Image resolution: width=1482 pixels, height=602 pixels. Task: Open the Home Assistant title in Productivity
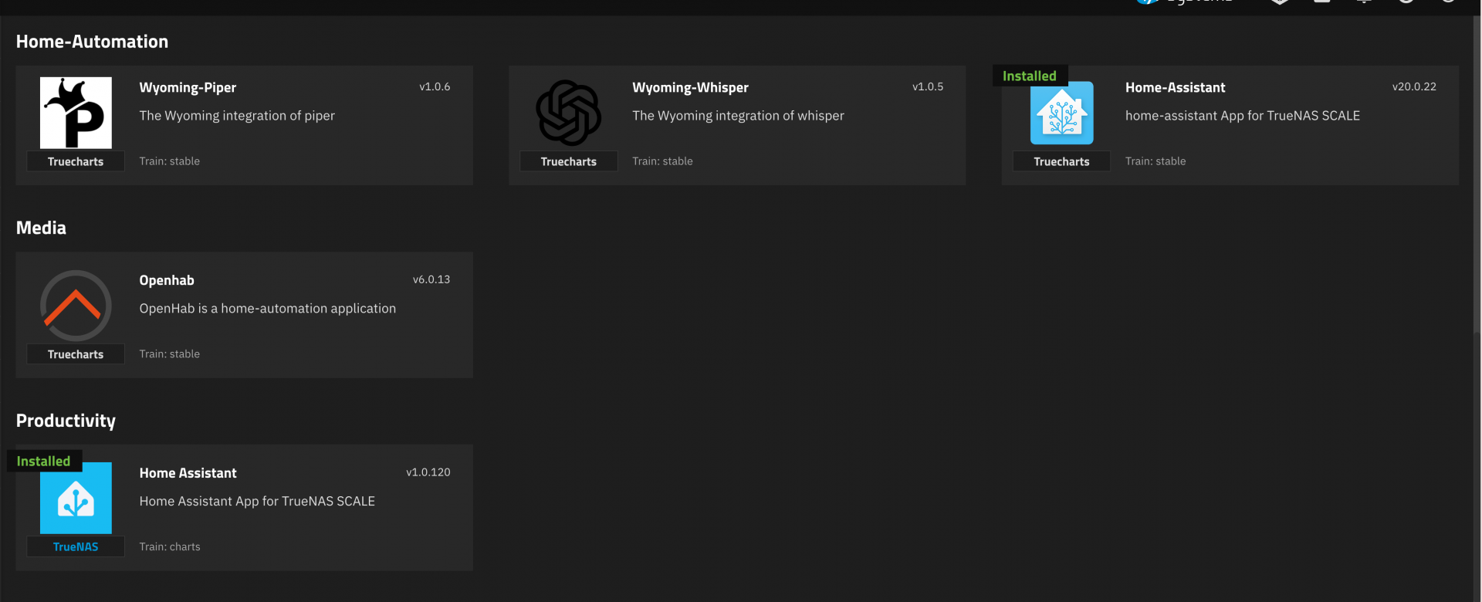point(188,473)
